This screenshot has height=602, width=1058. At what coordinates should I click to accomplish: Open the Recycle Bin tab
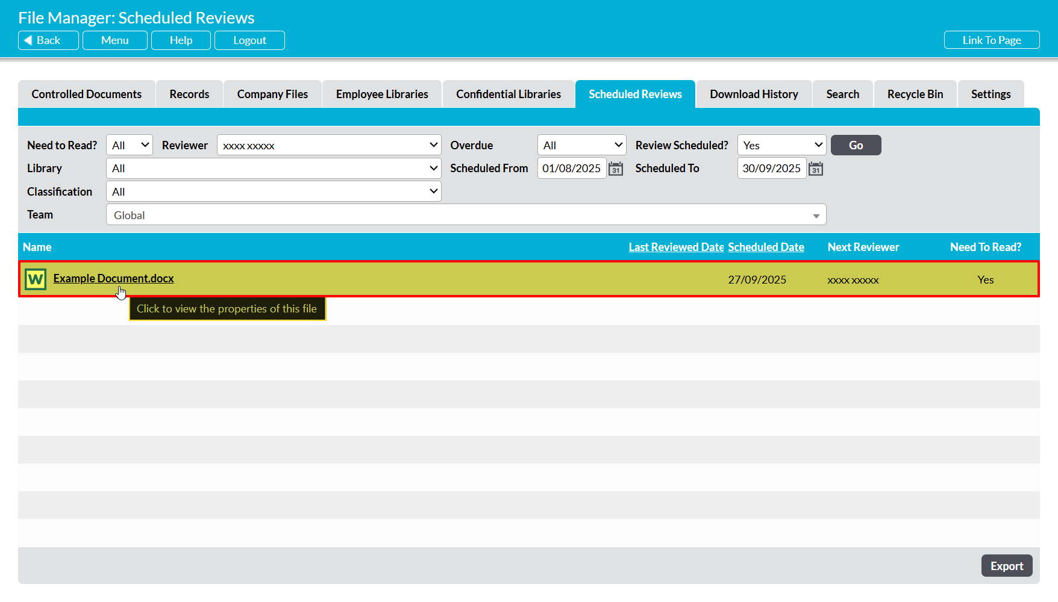click(915, 95)
